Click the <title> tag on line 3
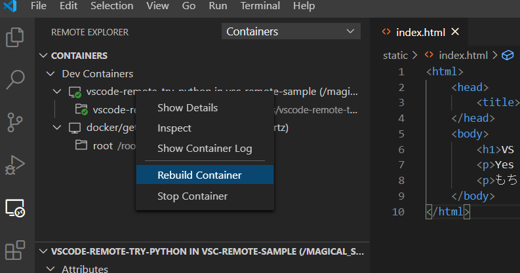The image size is (520, 273). tap(498, 103)
